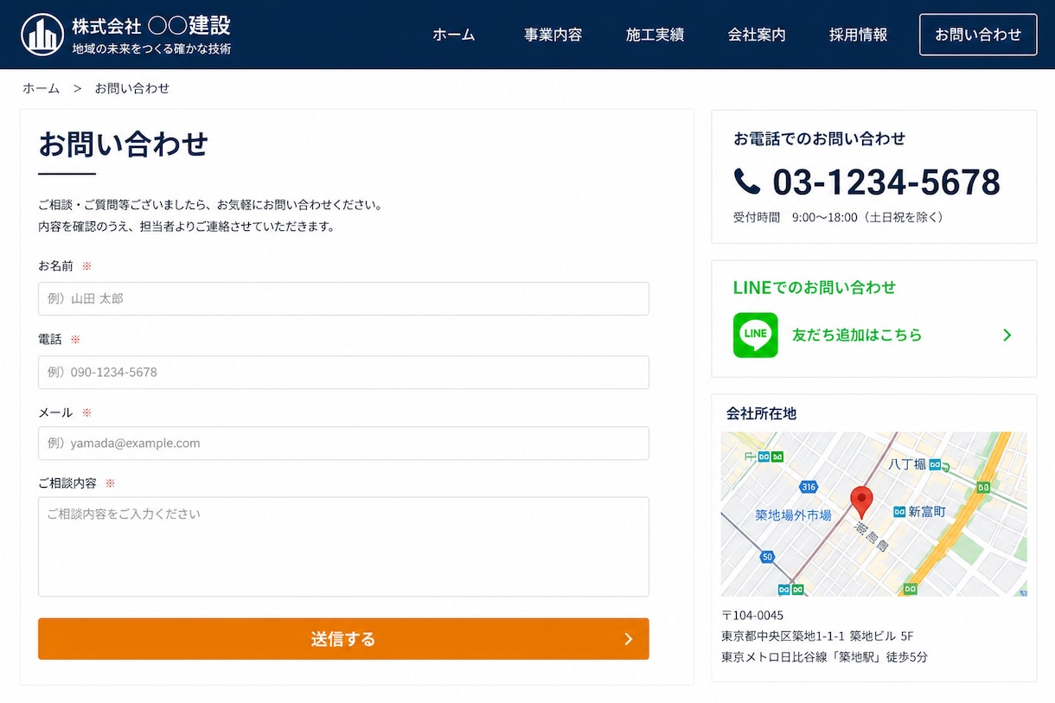Focus the ご相談内容 text area
Image resolution: width=1055 pixels, height=703 pixels.
click(x=343, y=546)
